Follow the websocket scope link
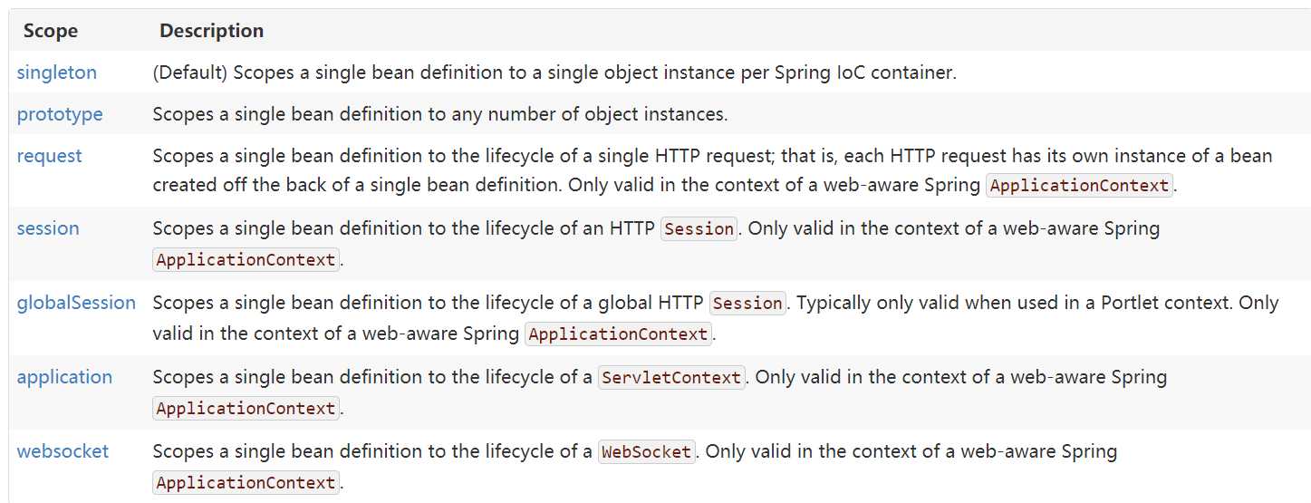The image size is (1311, 503). [63, 451]
